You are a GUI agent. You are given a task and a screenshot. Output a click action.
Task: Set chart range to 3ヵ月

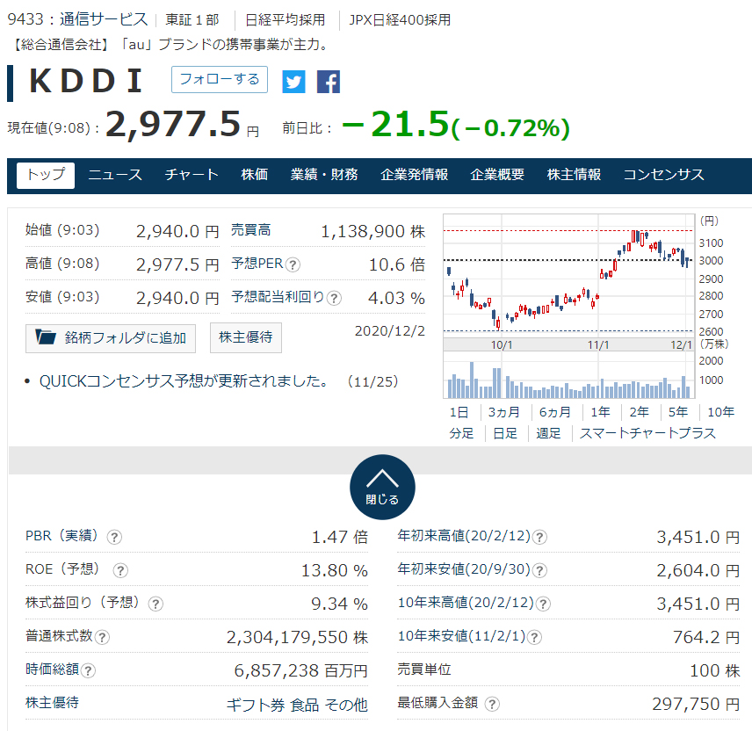[504, 412]
